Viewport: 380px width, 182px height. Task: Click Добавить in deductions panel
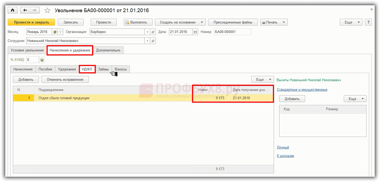click(292, 99)
